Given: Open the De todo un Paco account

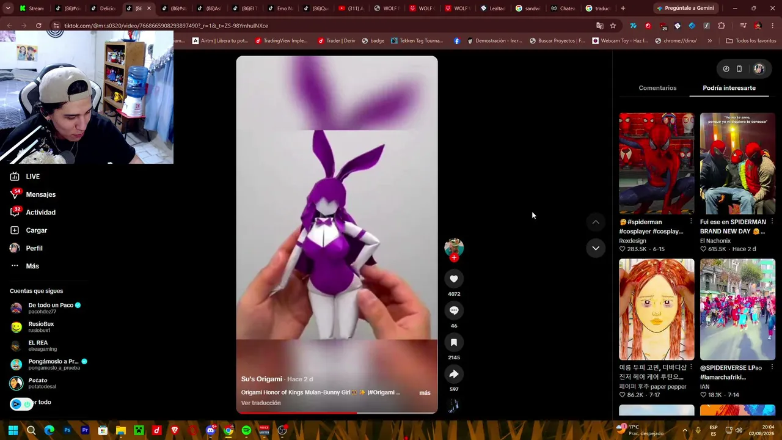Looking at the screenshot, I should (46, 308).
